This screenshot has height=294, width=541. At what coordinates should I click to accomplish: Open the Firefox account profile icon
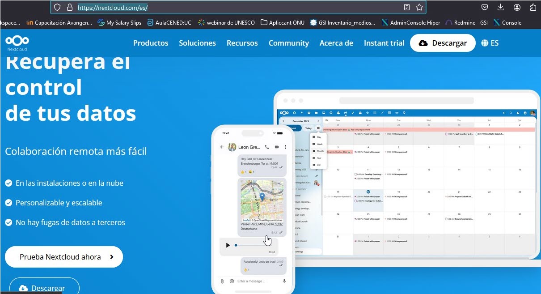517,7
